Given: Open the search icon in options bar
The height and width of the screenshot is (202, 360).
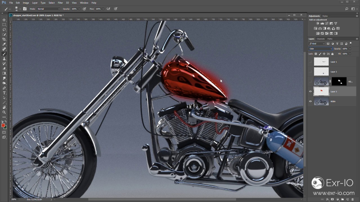Looking at the screenshot, I should pyautogui.click(x=347, y=9).
